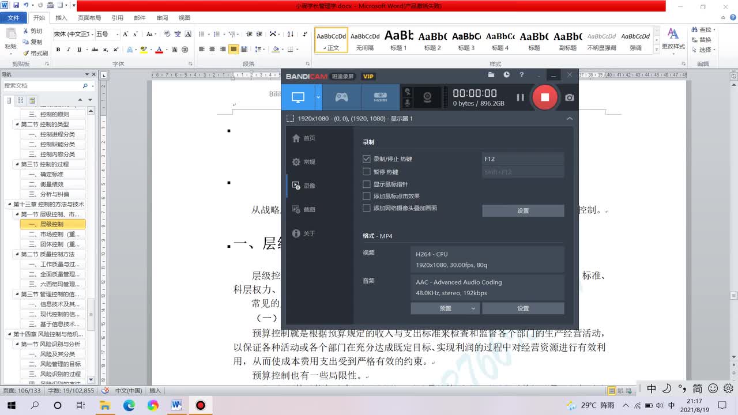Collapse 第十三章 控制的方法与技术 heading
The height and width of the screenshot is (415, 738).
9,205
